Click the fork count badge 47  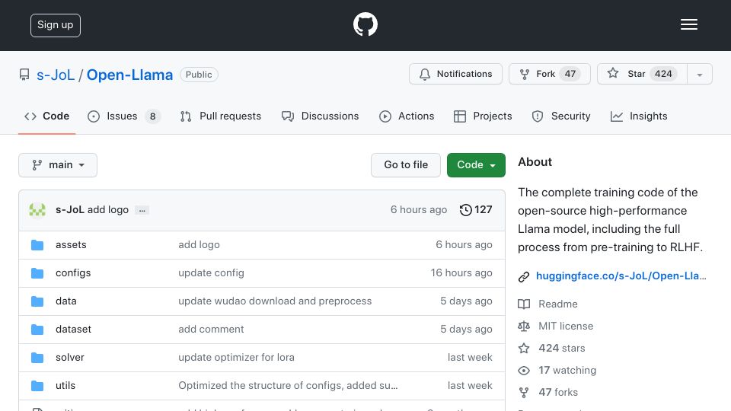(x=570, y=74)
